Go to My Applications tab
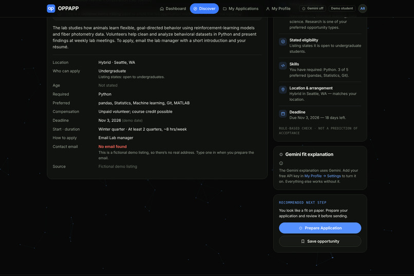This screenshot has width=414, height=276. 240,9
